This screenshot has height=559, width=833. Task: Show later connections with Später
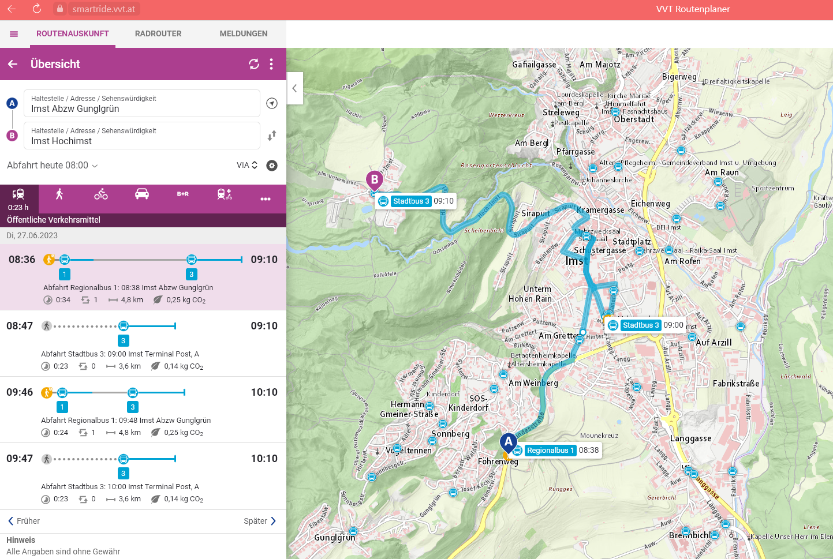[260, 521]
